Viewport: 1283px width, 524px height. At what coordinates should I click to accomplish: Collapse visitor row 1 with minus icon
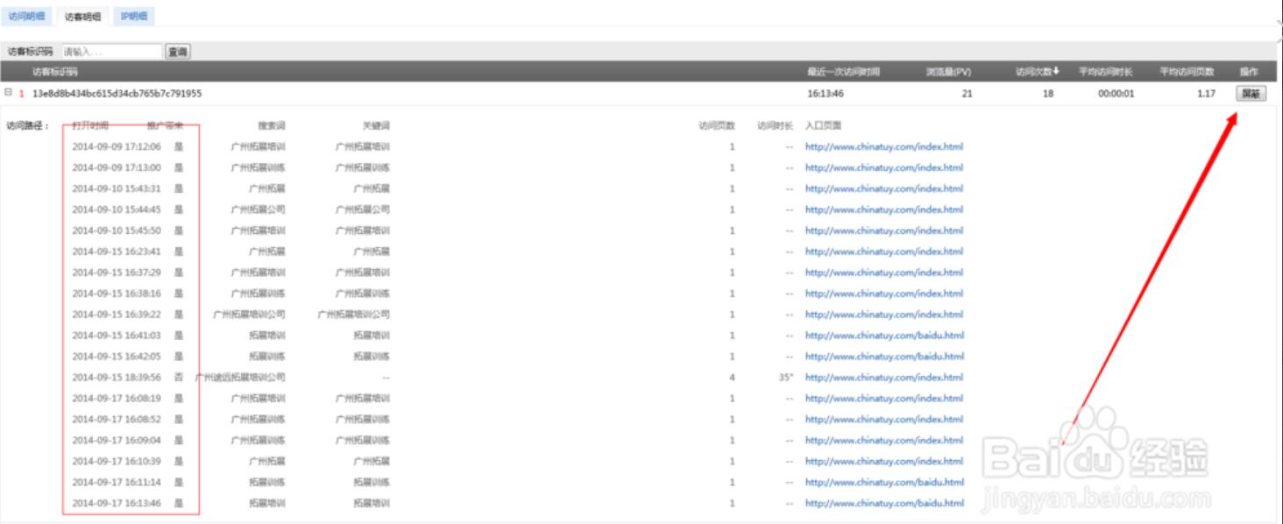(x=8, y=93)
